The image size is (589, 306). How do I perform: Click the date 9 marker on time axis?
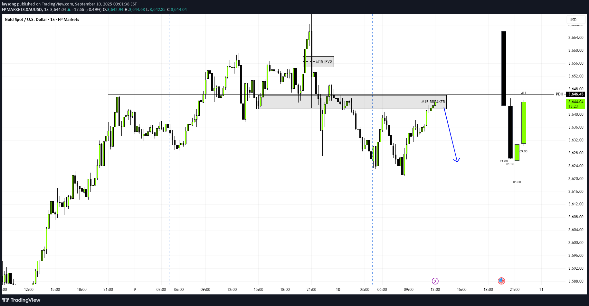[x=135, y=290]
